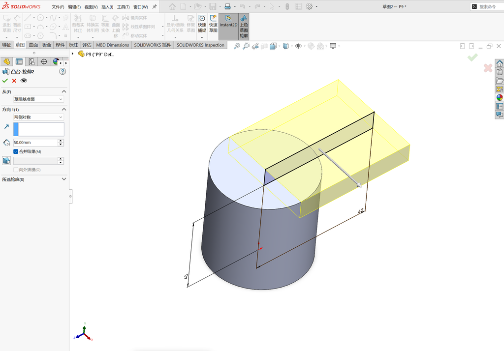The height and width of the screenshot is (351, 504).
Task: Switch to the PropertyManager tab icon
Action: point(19,61)
